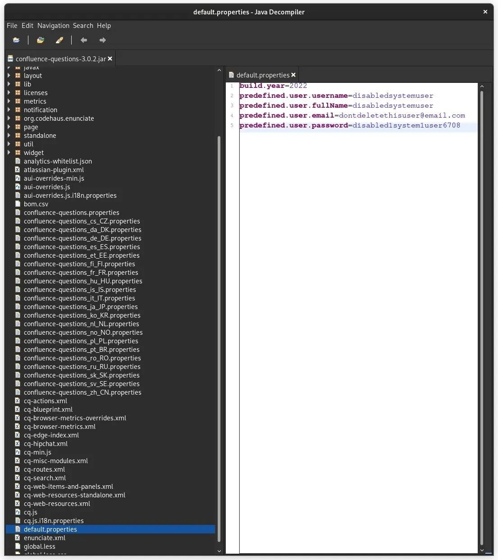
Task: Click the package icon beside licenses
Action: [18, 93]
